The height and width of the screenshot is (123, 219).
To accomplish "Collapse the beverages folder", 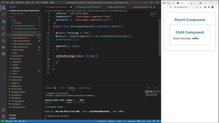I will [x=17, y=23].
